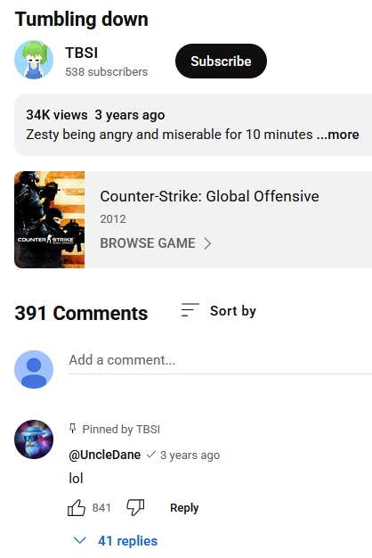Screen dimensions: 372x558
Task: Reply to UncleDane's comment
Action: pos(184,508)
